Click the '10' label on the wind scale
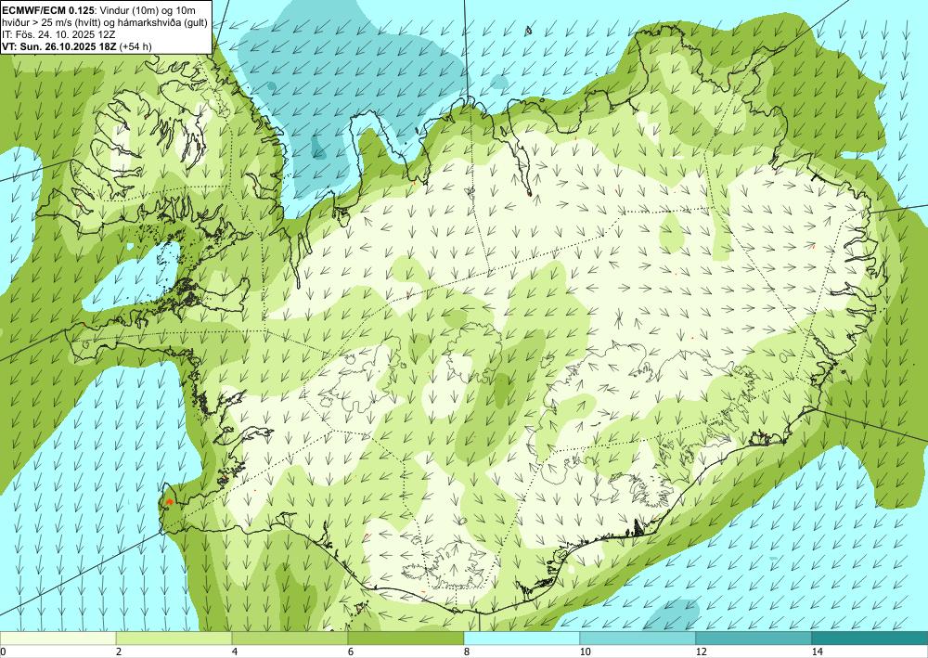The height and width of the screenshot is (658, 928). tap(585, 652)
